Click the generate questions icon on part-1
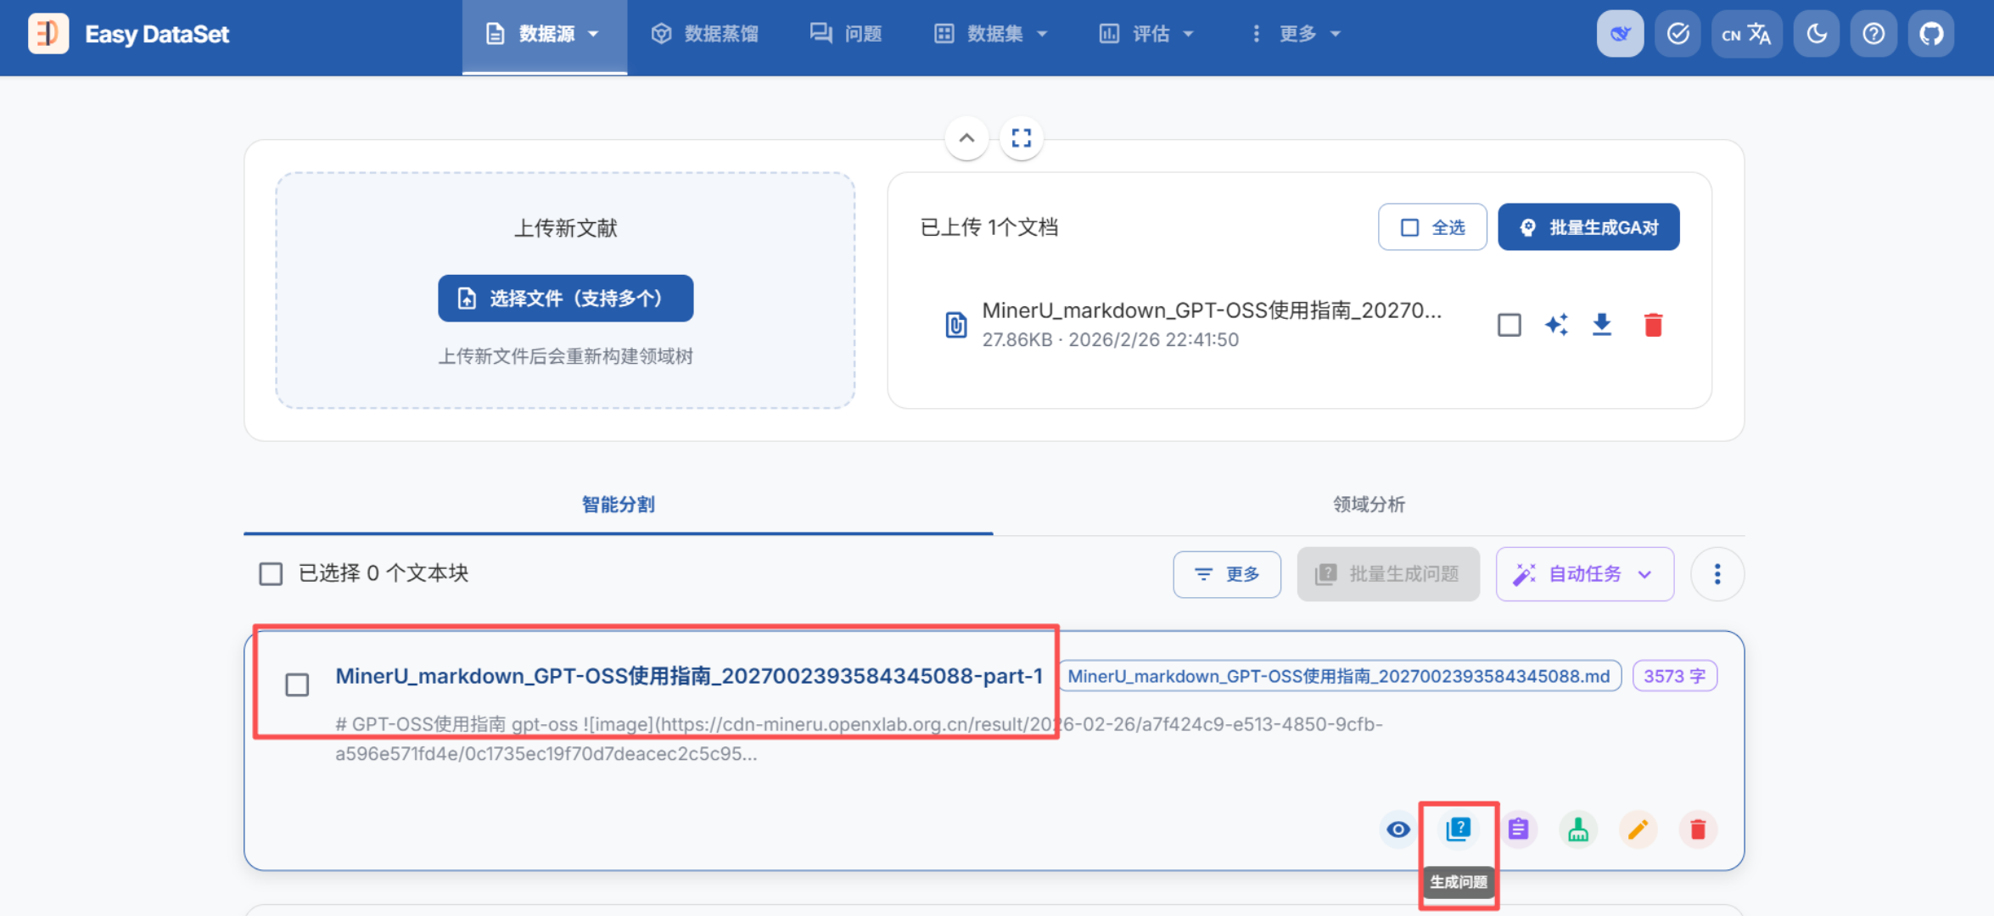Screen dimensions: 1994x916 pos(1459,829)
